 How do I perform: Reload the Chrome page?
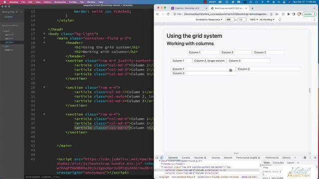168,14
